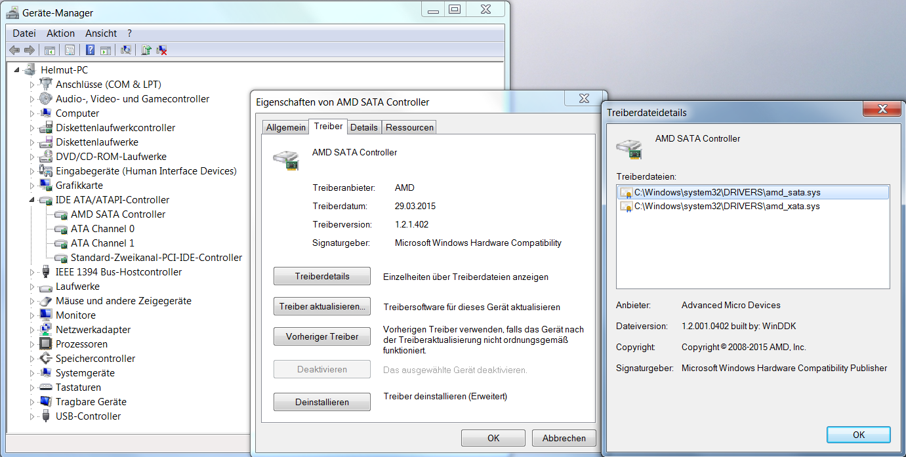Viewport: 906px width, 457px height.
Task: Click the Mäuse und andere Zeigegeräte mouse icon
Action: click(45, 300)
